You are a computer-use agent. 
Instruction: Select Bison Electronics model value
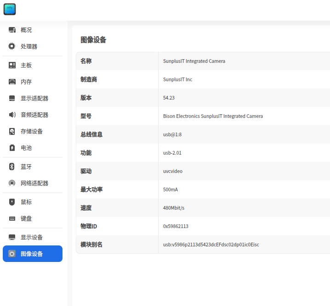213,116
